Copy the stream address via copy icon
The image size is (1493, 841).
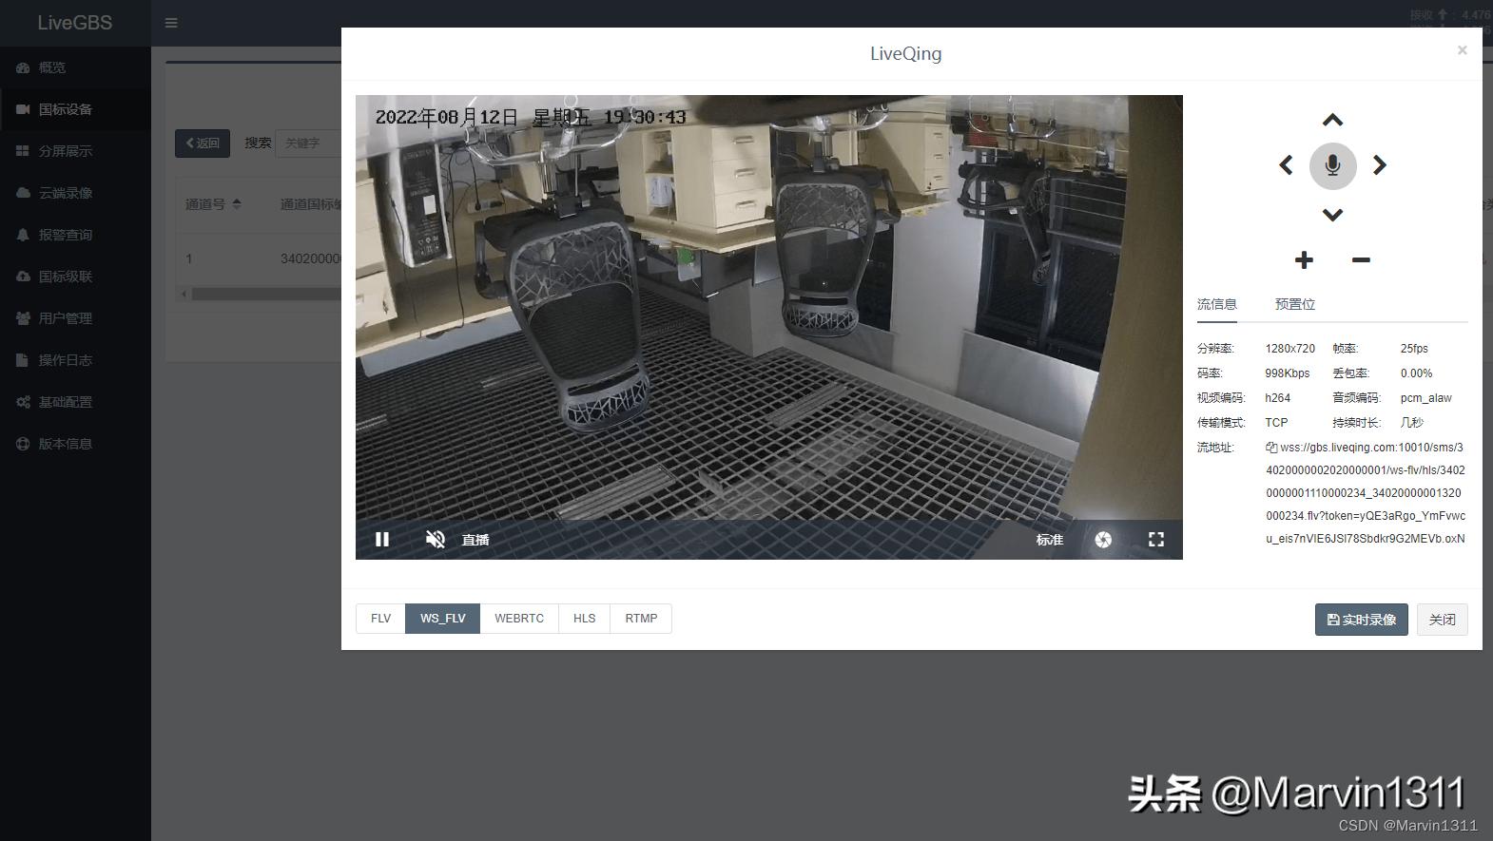tap(1271, 448)
